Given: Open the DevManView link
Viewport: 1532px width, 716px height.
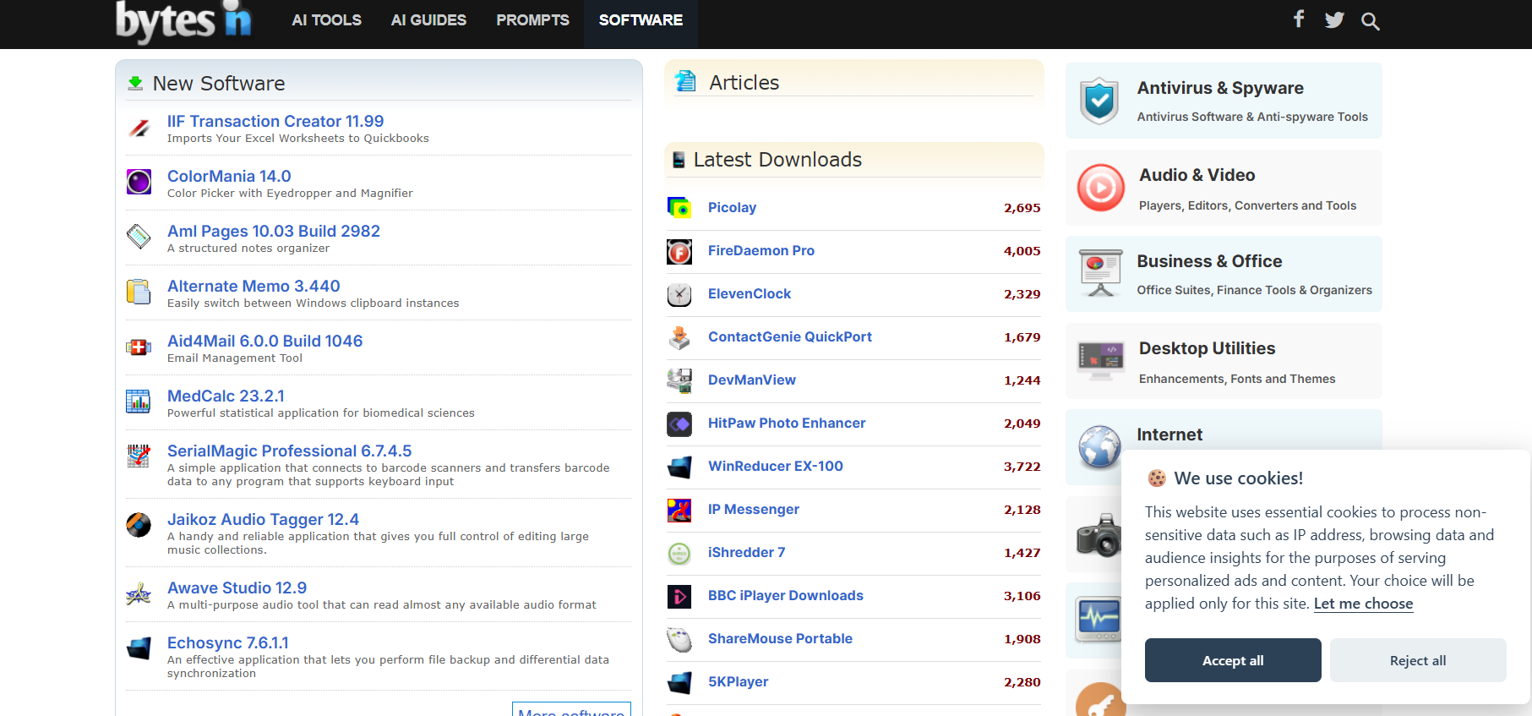Looking at the screenshot, I should click(x=752, y=380).
